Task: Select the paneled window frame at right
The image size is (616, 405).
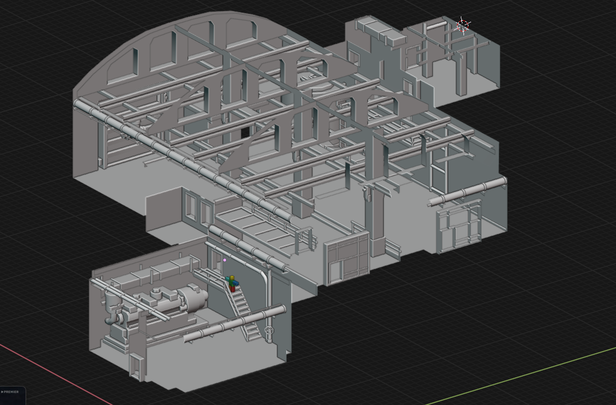Action: tap(459, 228)
